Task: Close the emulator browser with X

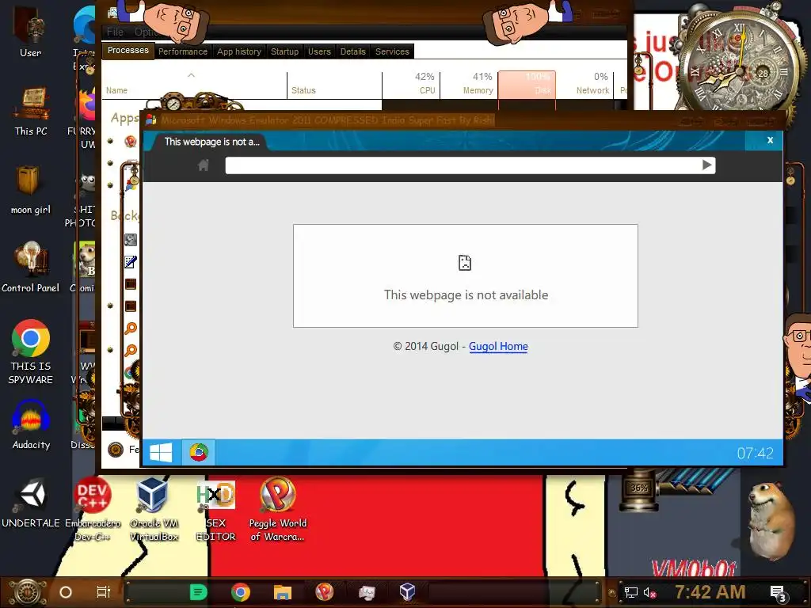Action: coord(770,140)
